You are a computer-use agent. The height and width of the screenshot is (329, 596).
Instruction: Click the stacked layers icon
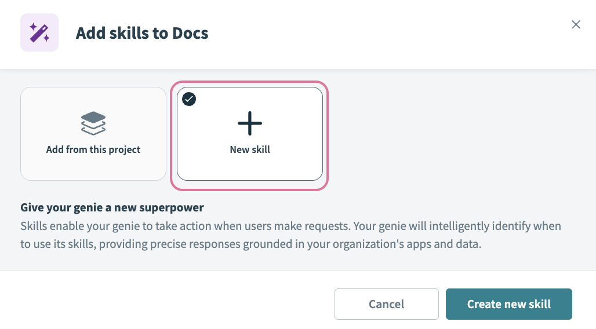93,123
